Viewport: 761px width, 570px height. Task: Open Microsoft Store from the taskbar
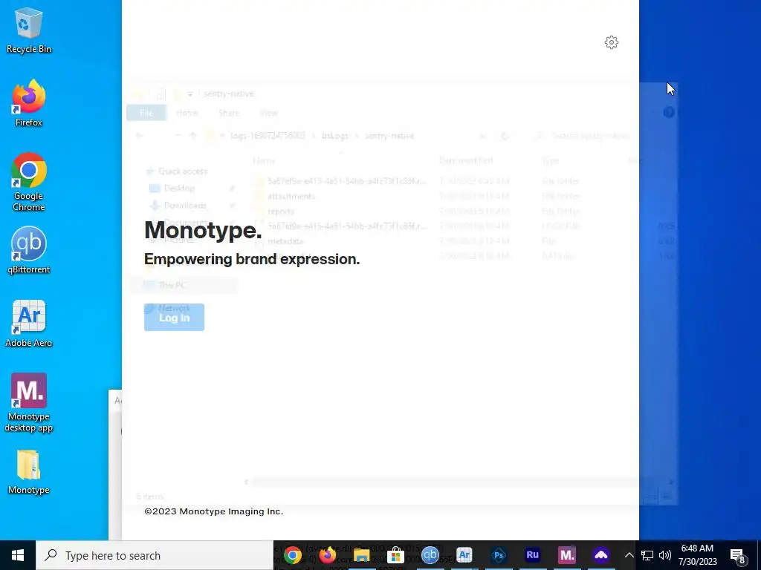coord(395,555)
